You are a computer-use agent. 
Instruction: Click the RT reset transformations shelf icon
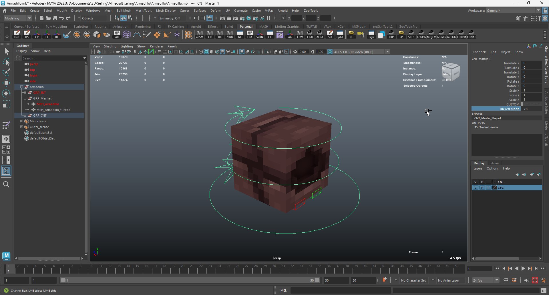57,34
